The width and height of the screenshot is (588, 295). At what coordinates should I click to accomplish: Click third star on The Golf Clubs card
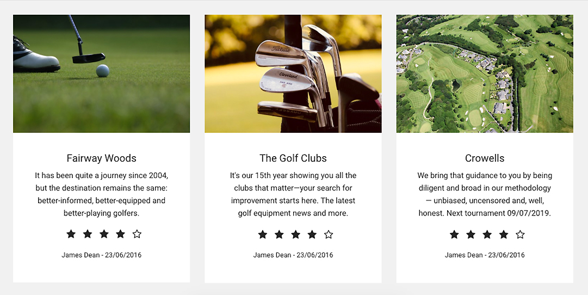click(295, 235)
